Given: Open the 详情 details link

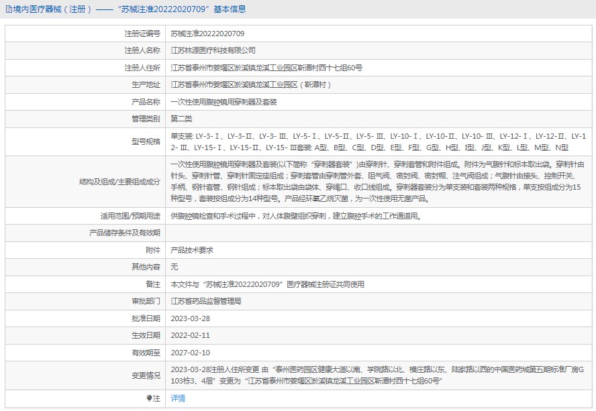Looking at the screenshot, I should [x=178, y=398].
